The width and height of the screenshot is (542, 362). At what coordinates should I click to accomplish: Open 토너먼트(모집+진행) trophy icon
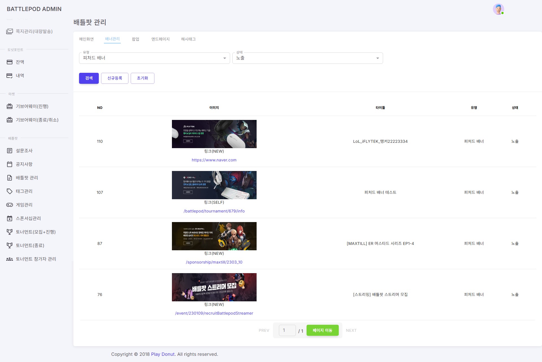tap(10, 232)
